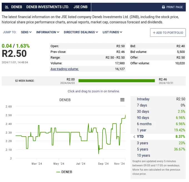189x182 pixels.
Task: Click the plus icon on Add to Portfolio
Action: click(x=154, y=33)
